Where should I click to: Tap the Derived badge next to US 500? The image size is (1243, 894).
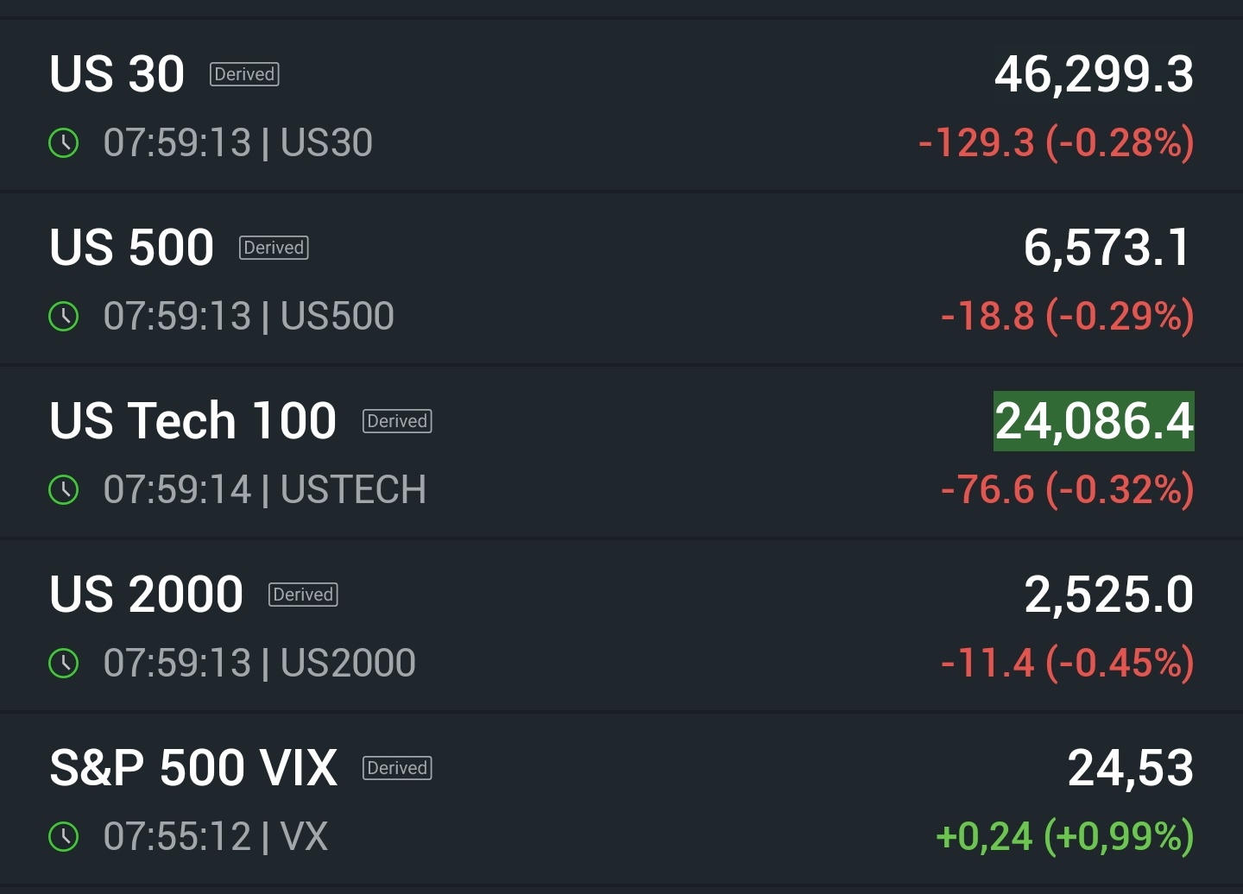click(274, 248)
